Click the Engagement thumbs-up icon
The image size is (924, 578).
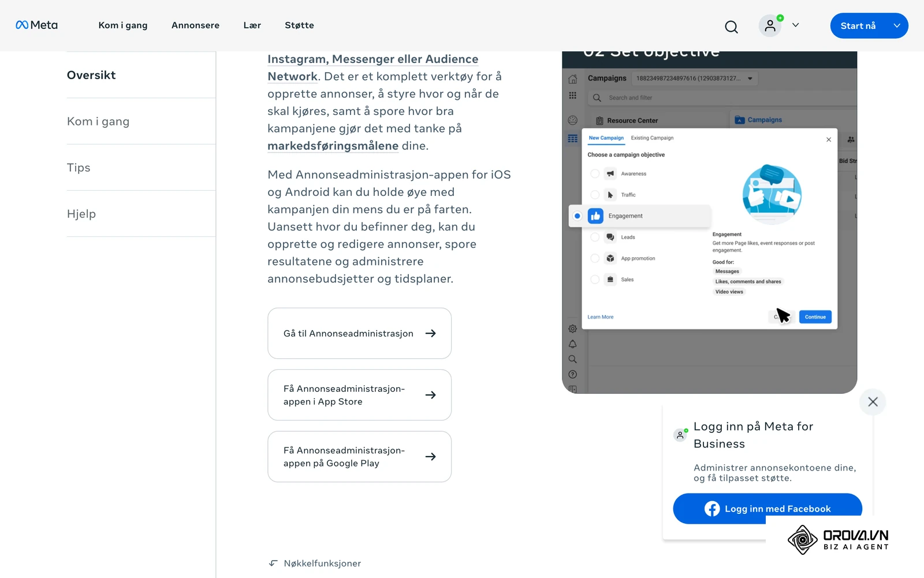[x=595, y=216]
